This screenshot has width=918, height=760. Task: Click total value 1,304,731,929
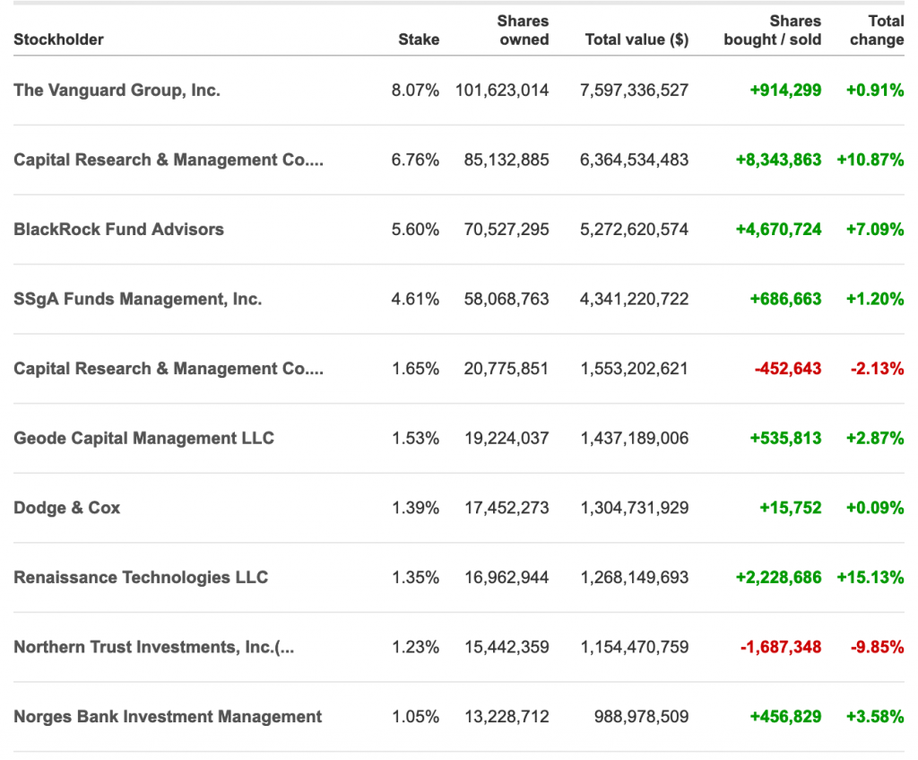[634, 508]
